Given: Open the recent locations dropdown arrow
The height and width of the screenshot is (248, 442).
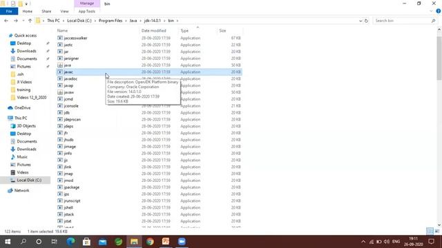Looking at the screenshot, I should (x=23, y=21).
